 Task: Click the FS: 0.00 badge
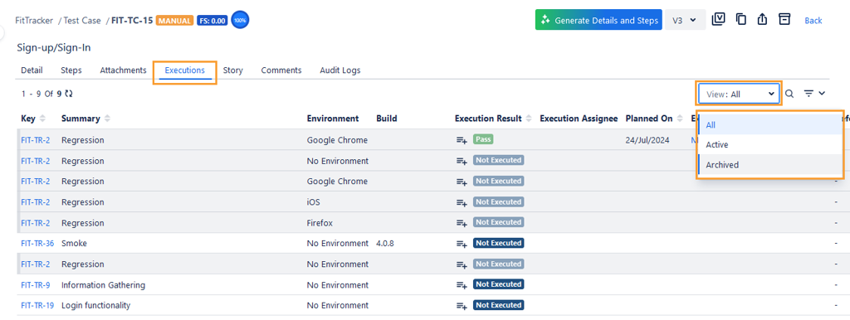point(212,21)
